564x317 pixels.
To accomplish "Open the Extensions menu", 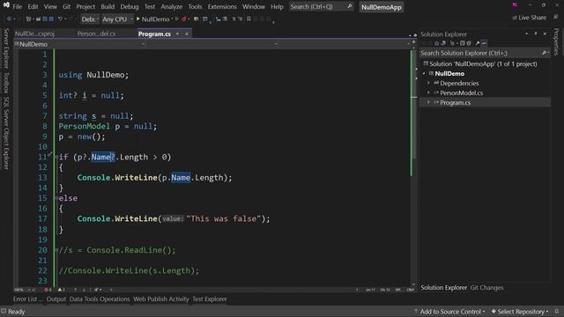I will click(x=222, y=6).
